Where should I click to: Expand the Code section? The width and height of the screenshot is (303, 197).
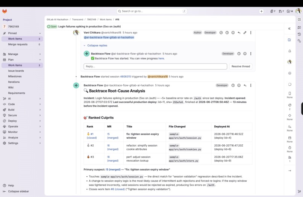coord(22,104)
